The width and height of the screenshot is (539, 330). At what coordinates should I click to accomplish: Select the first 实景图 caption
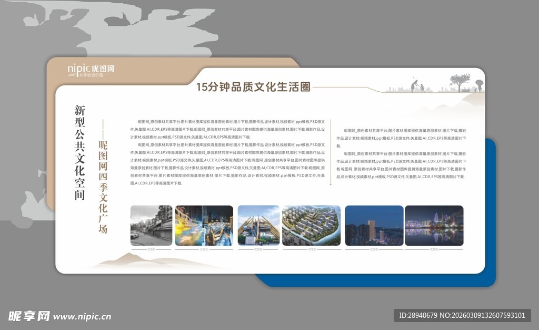click(x=258, y=247)
